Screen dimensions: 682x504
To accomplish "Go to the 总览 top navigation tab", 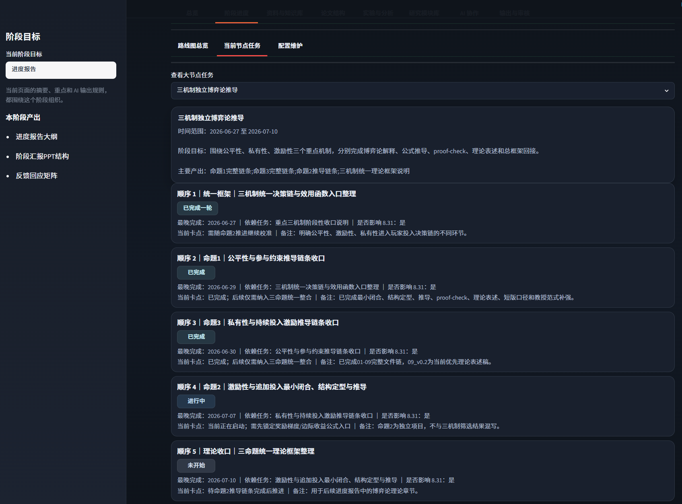I will [192, 13].
